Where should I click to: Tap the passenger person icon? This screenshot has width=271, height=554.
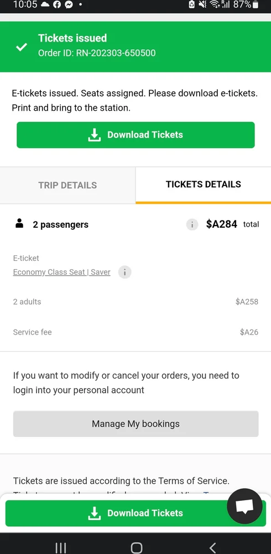coord(19,224)
